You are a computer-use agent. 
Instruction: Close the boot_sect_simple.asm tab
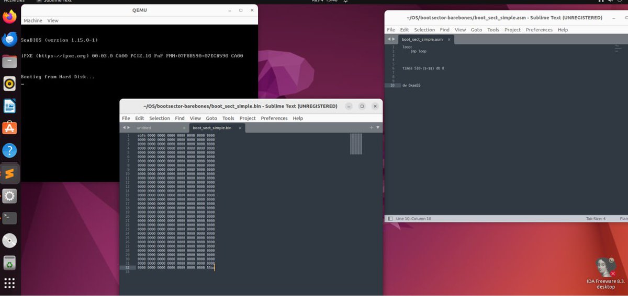[449, 40]
